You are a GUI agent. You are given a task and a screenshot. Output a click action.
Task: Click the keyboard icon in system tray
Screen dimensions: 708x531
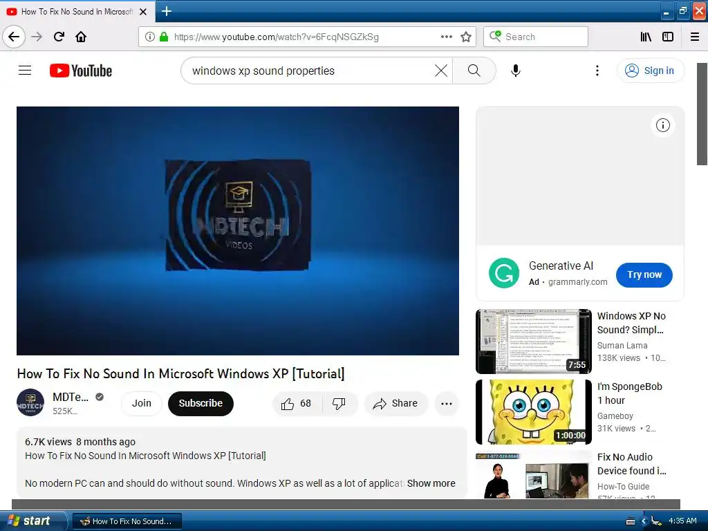[x=631, y=521]
